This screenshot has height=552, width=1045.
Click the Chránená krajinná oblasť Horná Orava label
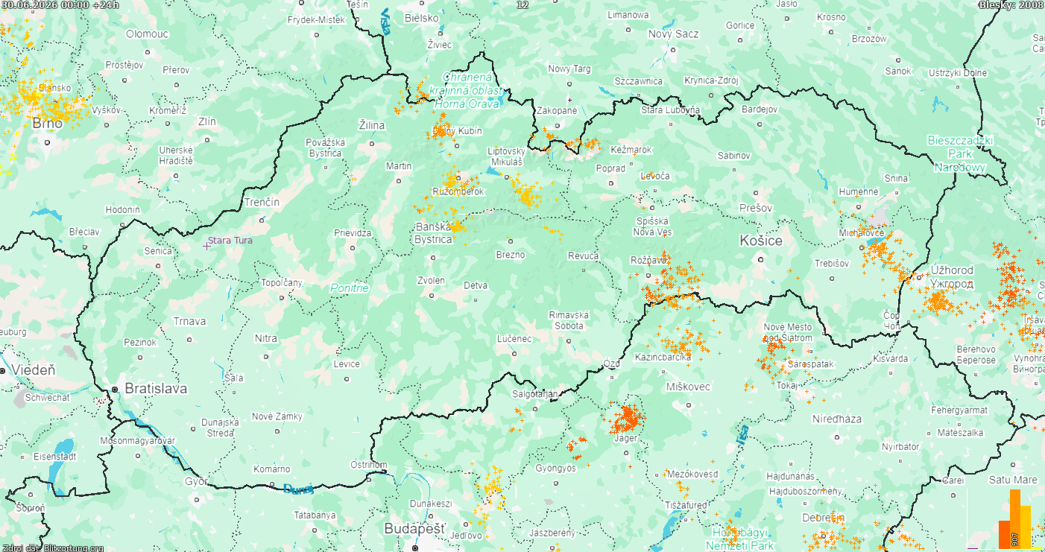[467, 90]
